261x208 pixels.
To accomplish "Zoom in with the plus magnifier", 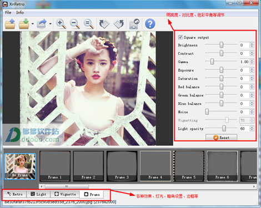I will coord(61,24).
